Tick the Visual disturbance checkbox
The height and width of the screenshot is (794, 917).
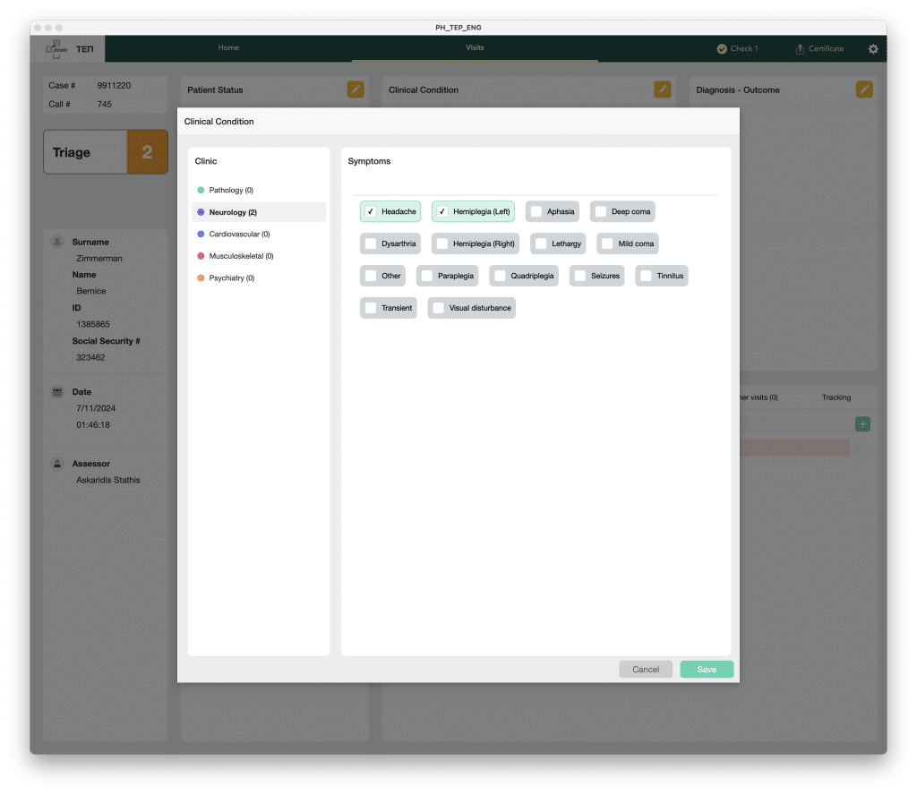tap(439, 308)
